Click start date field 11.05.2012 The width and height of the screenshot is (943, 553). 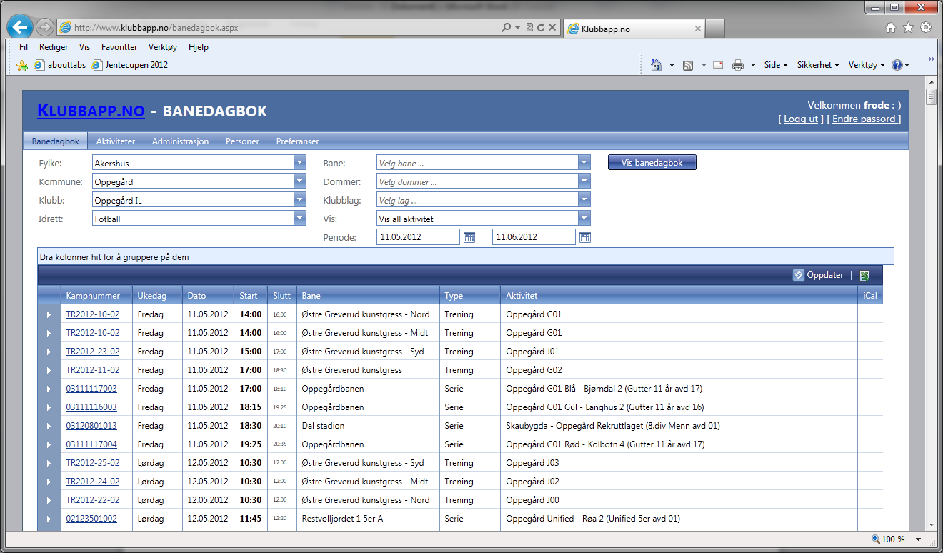(418, 237)
